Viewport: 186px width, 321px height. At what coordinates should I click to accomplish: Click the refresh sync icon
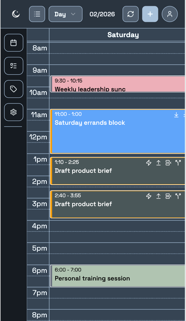(130, 14)
